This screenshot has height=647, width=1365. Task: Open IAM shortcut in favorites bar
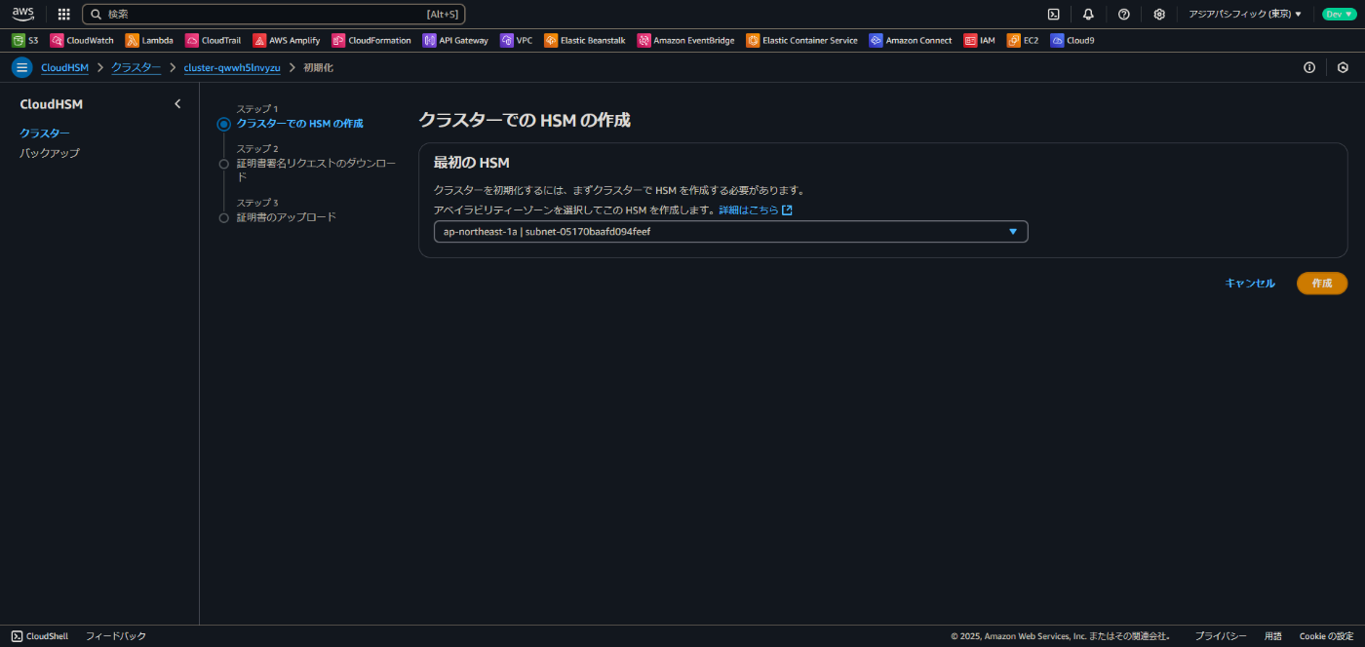tap(980, 41)
